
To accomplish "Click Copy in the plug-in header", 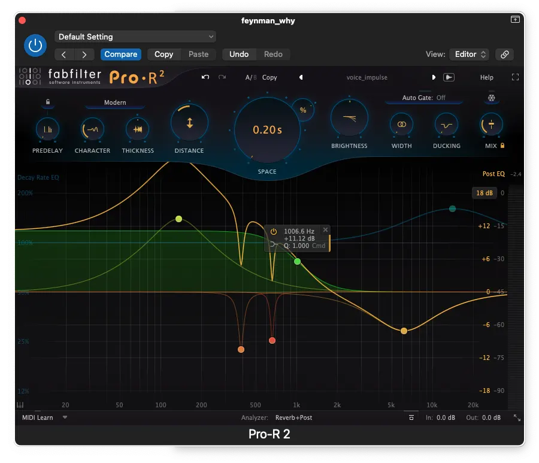I will click(163, 55).
